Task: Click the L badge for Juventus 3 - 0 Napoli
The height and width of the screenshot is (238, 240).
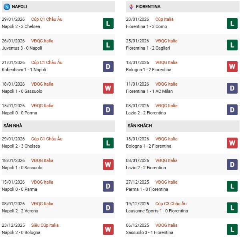Action: tap(108, 45)
